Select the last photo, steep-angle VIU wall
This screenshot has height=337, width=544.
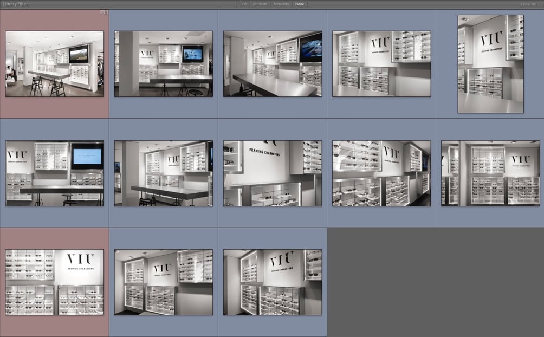pos(273,282)
